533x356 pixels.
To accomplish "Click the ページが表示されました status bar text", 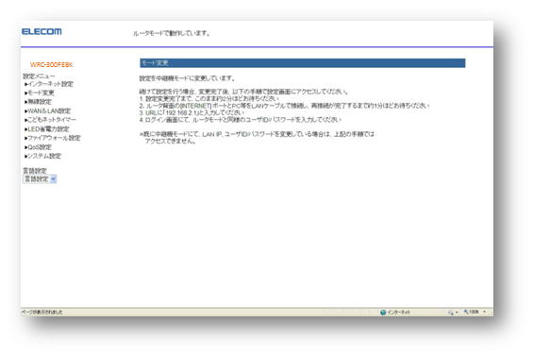I will tap(42, 313).
